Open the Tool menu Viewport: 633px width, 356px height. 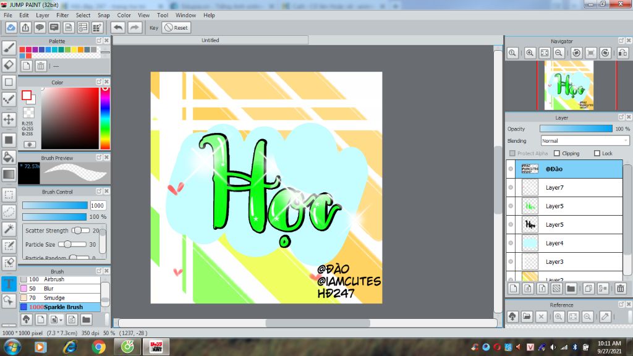pos(163,15)
